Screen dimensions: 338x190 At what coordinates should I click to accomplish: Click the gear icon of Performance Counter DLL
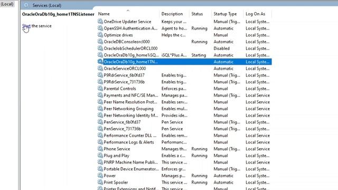(100, 135)
